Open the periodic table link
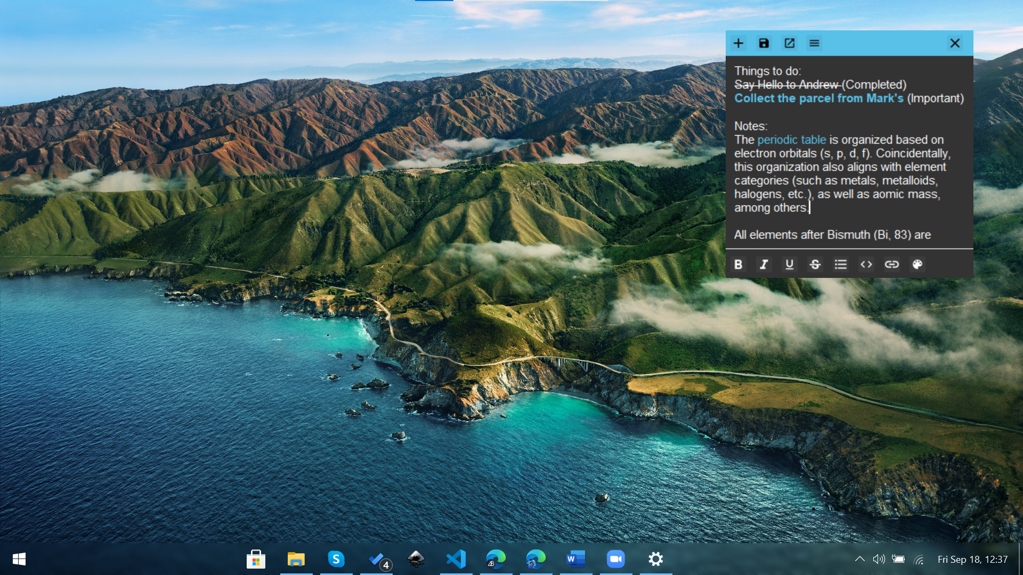Viewport: 1023px width, 575px height. pos(791,139)
